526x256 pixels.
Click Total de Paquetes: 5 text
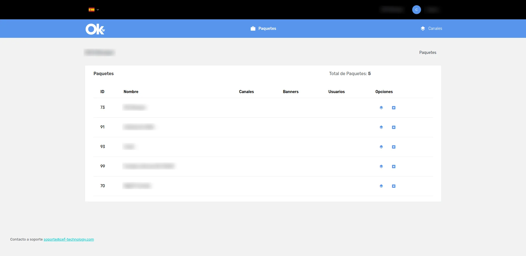click(x=350, y=73)
